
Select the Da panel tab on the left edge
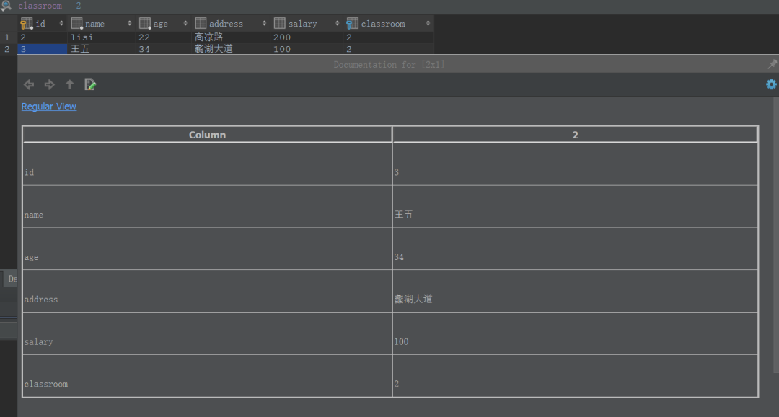[11, 278]
